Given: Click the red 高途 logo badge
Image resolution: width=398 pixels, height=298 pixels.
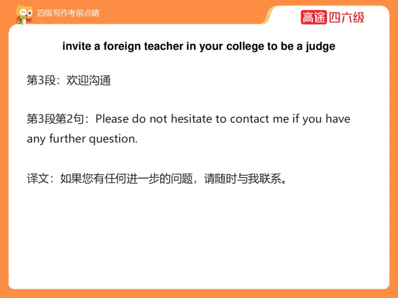Looking at the screenshot, I should tap(313, 17).
